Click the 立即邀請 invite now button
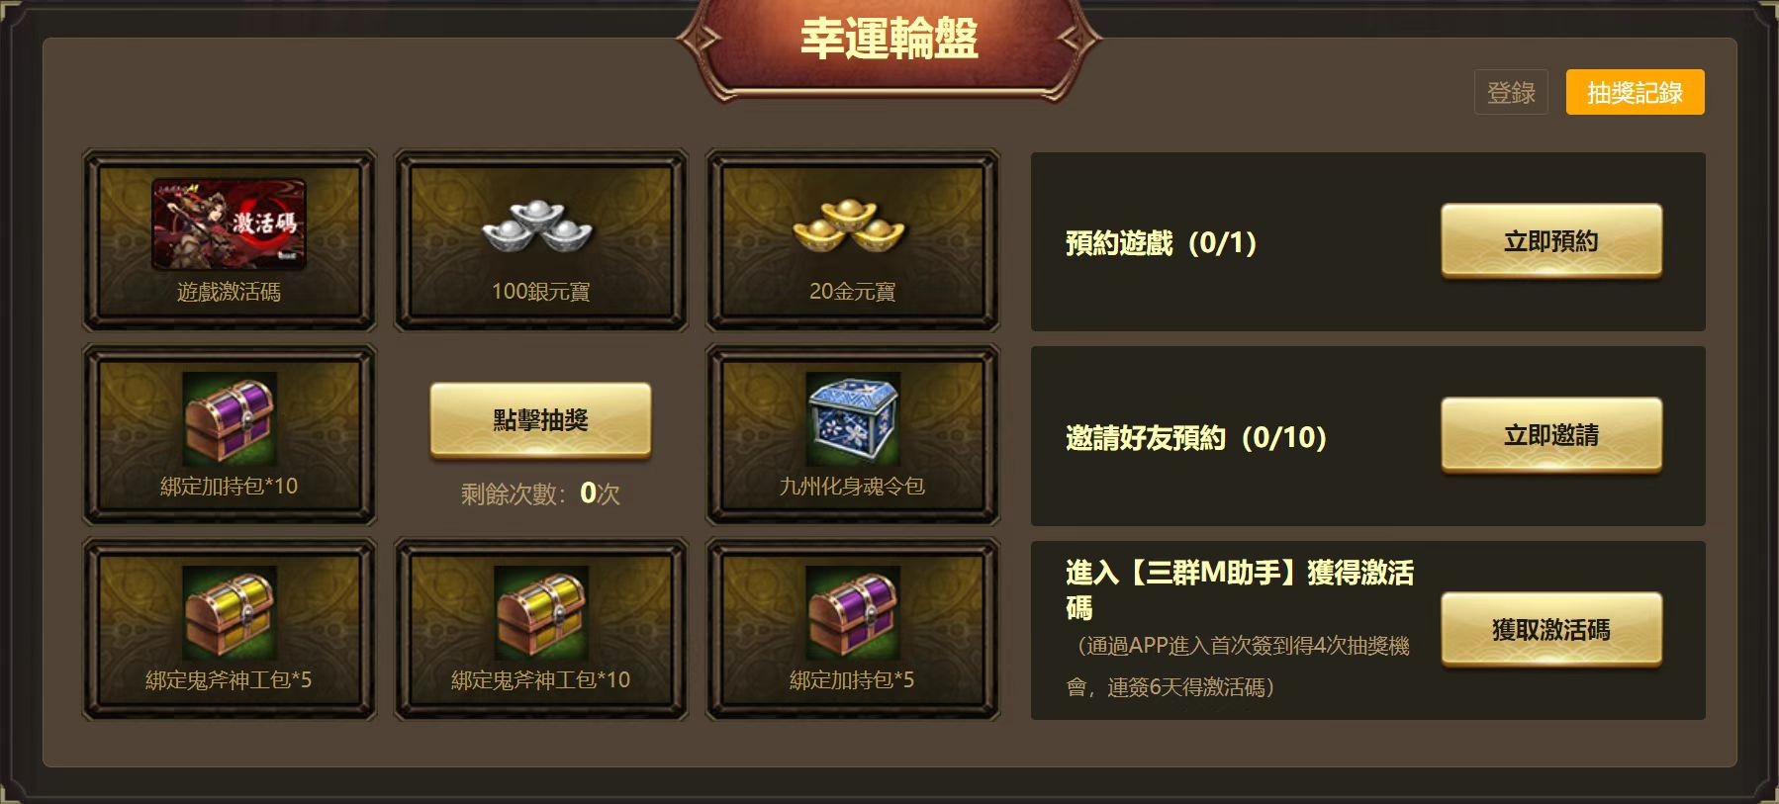Viewport: 1779px width, 804px height. [1551, 435]
